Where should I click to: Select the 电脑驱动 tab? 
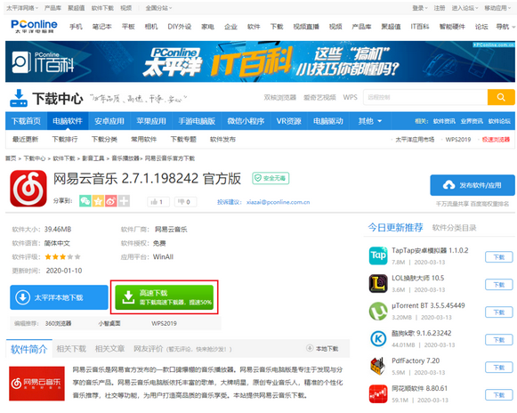(x=328, y=121)
